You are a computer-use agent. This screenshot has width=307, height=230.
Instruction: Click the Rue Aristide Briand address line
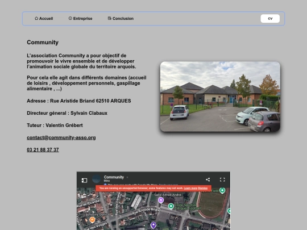pyautogui.click(x=79, y=101)
